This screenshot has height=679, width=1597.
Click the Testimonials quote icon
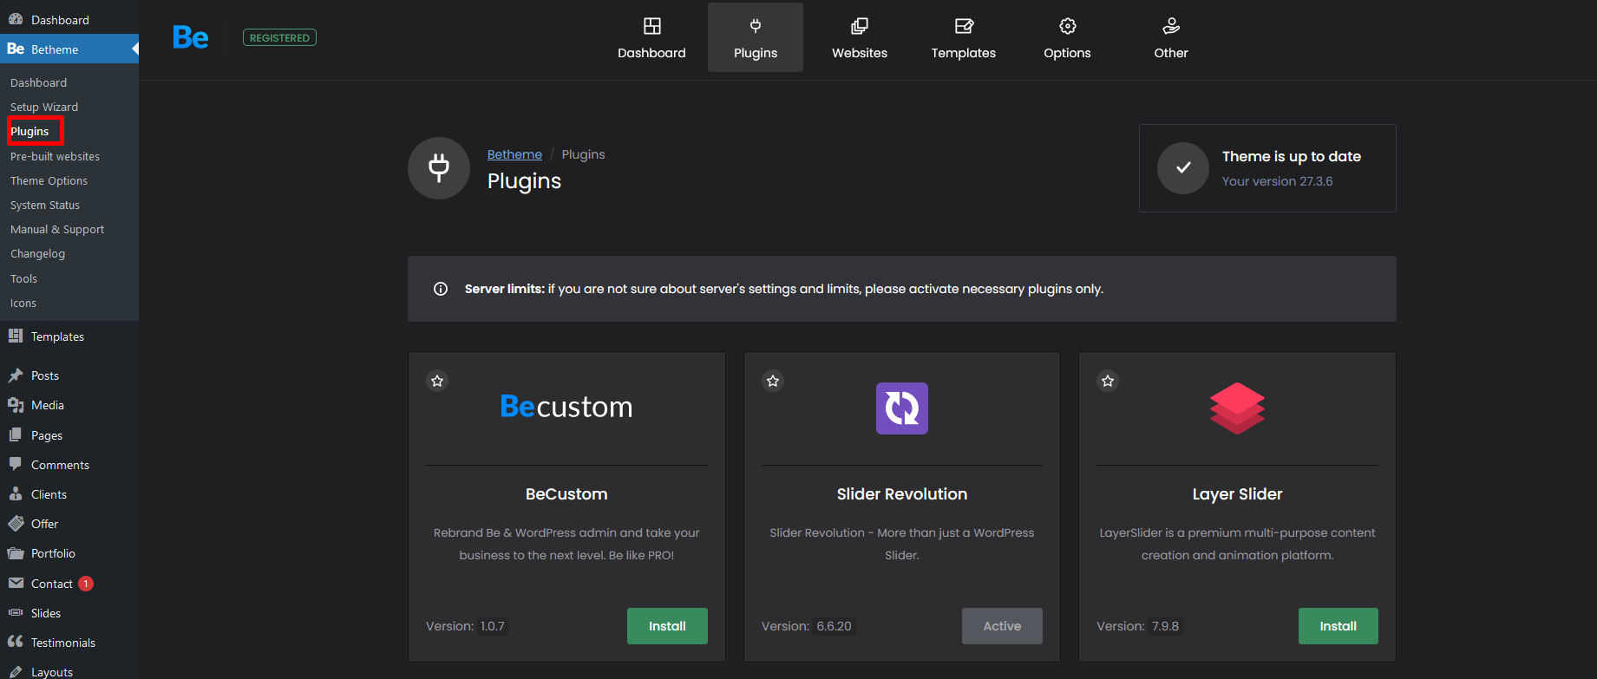tap(16, 642)
